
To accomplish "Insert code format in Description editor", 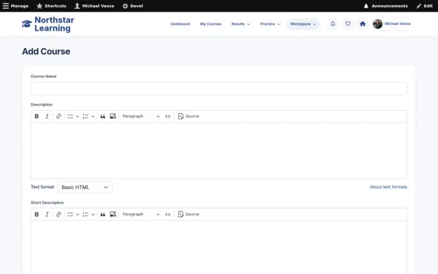I will 168,116.
